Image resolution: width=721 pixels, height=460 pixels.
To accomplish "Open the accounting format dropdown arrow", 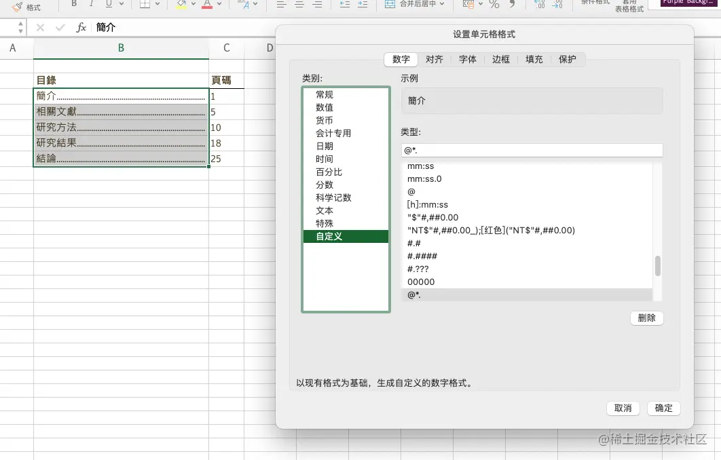I will coord(481,3).
